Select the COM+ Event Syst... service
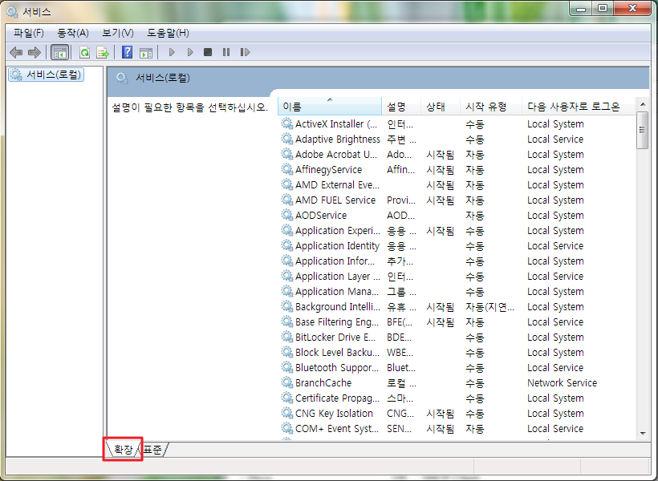Viewport: 658px width, 481px height. [336, 429]
